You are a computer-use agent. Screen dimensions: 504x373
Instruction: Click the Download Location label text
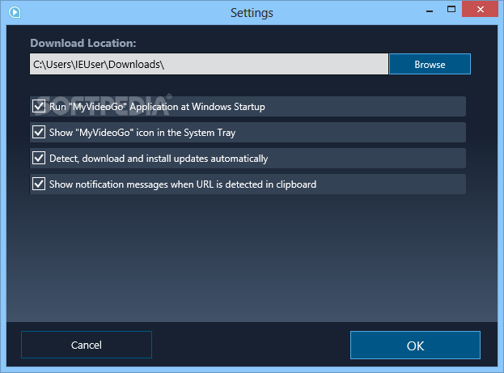(83, 43)
